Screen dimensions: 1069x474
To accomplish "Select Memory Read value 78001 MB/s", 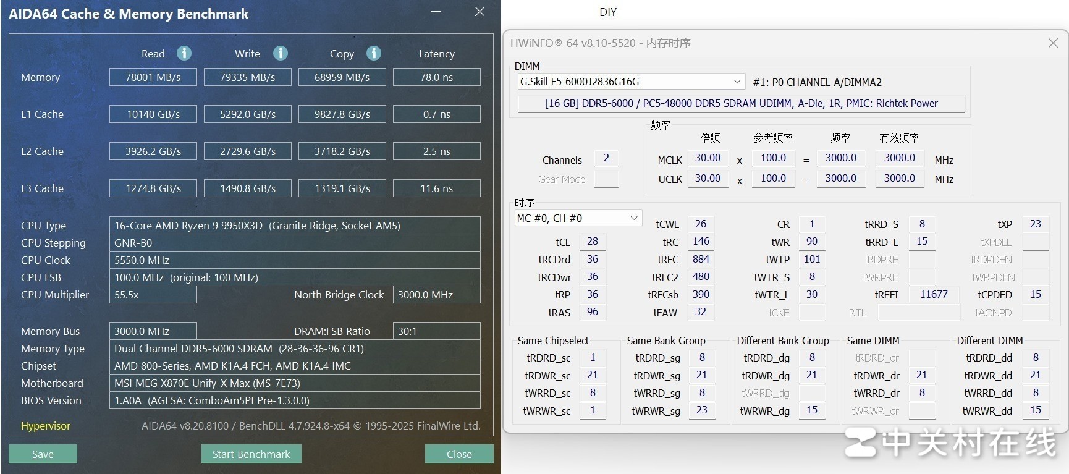I will pyautogui.click(x=153, y=77).
